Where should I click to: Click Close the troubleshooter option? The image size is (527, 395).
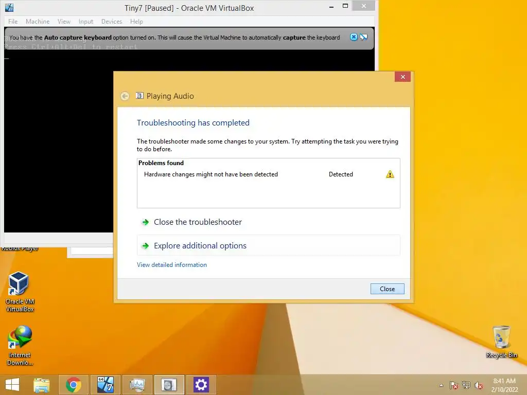coord(268,222)
